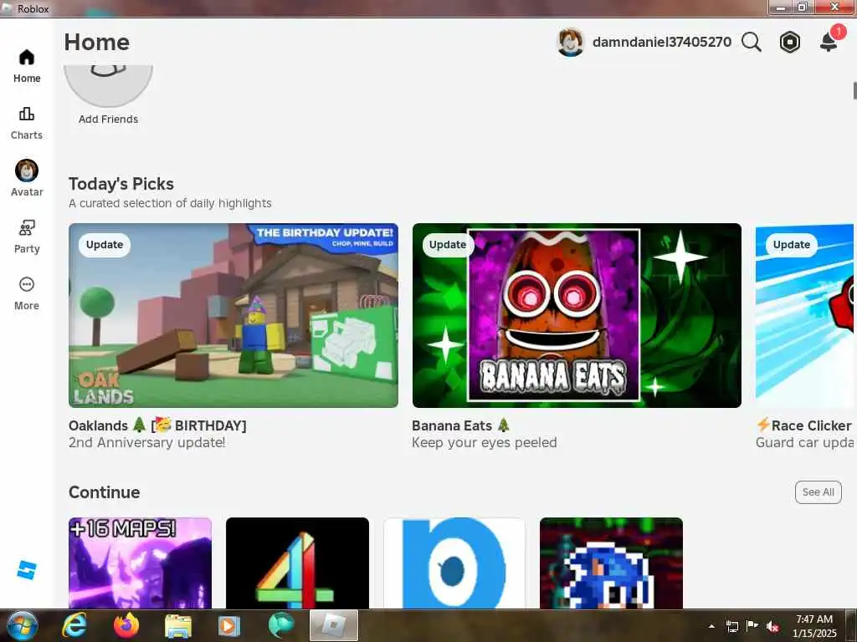Click the 'Keep your eyes peeled' text
The height and width of the screenshot is (642, 857).
[x=485, y=442]
